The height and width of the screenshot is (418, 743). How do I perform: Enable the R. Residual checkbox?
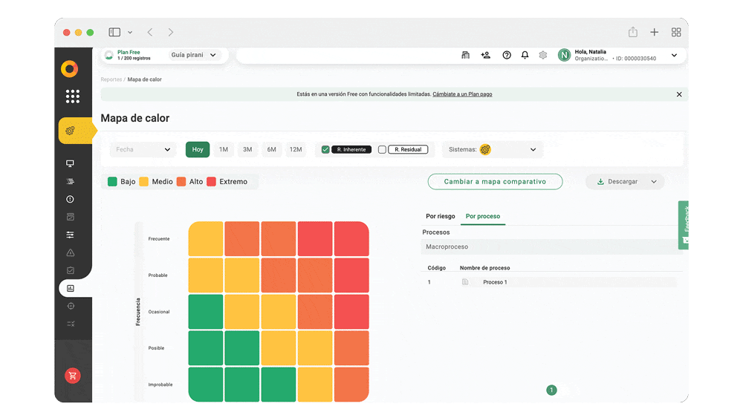coord(383,149)
